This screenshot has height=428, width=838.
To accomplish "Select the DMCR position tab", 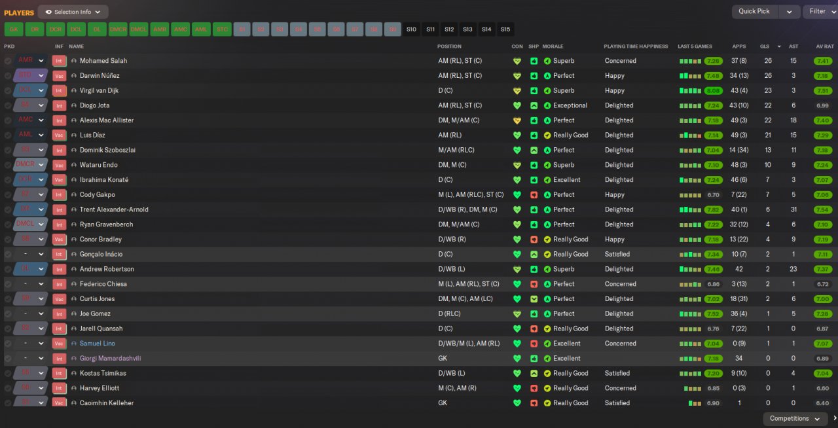I will (x=118, y=29).
